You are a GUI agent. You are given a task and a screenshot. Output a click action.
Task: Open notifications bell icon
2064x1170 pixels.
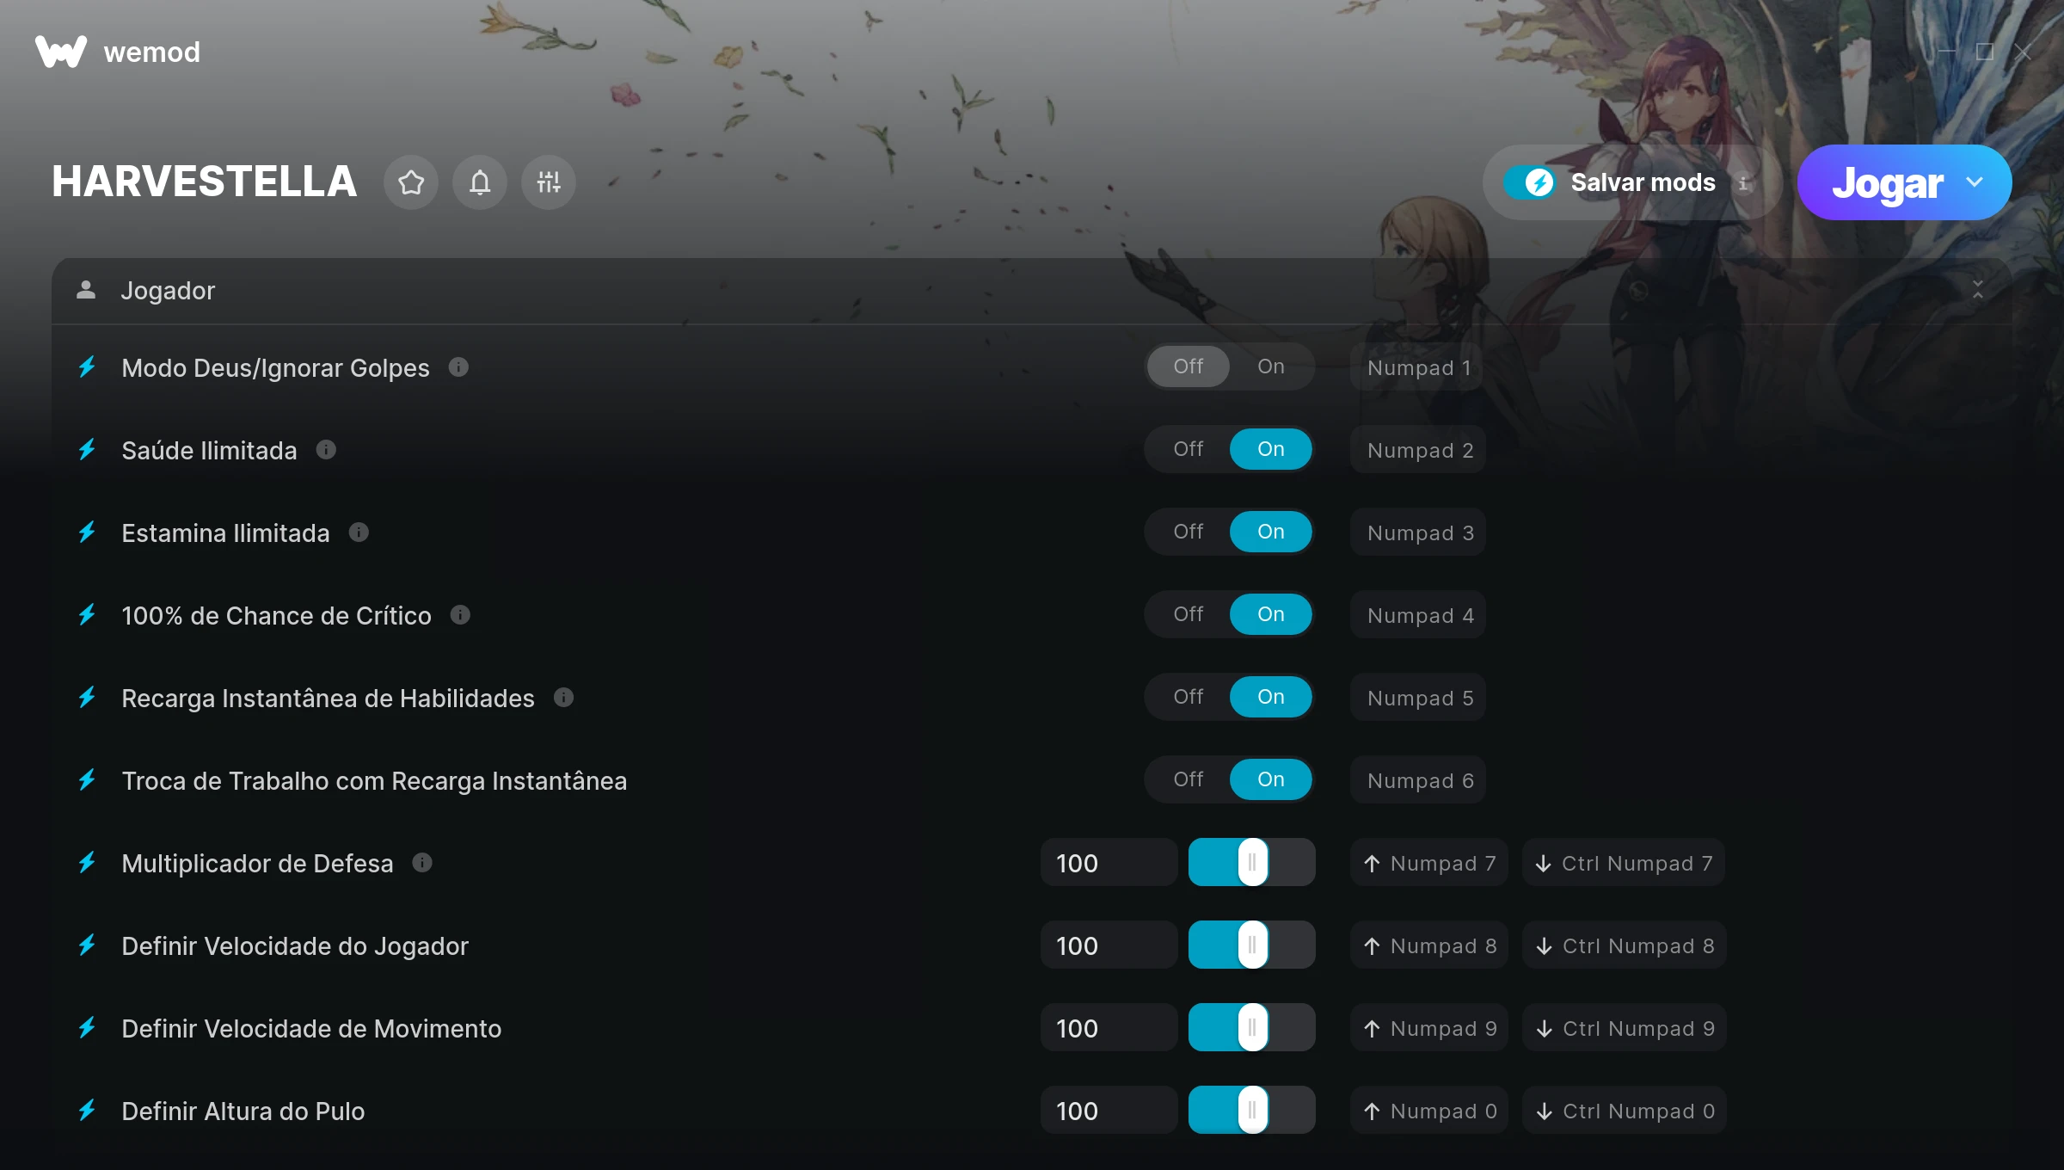click(480, 182)
